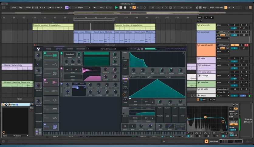Click the compressor Single Band mode button
This screenshot has width=254, height=147.
point(70,54)
